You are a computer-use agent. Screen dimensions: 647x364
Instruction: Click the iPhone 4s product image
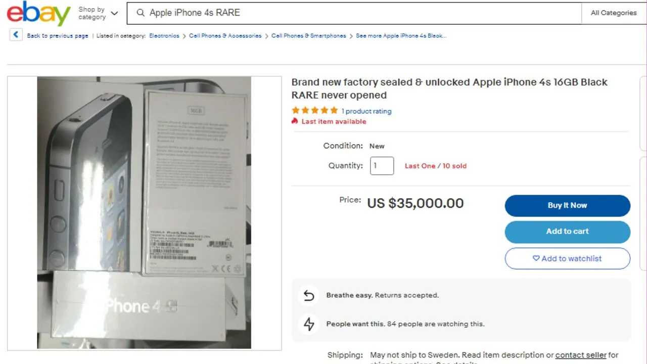pos(144,212)
